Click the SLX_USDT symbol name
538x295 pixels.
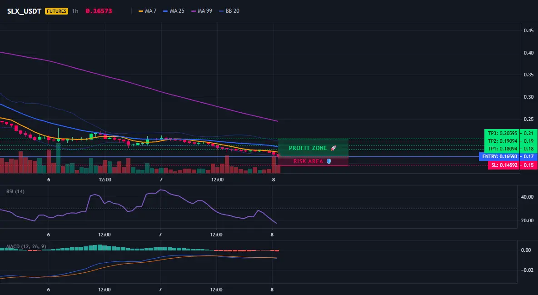25,11
